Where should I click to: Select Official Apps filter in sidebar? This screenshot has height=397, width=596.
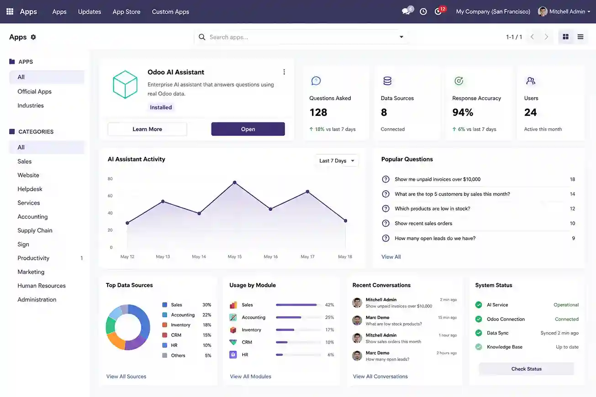47,91
